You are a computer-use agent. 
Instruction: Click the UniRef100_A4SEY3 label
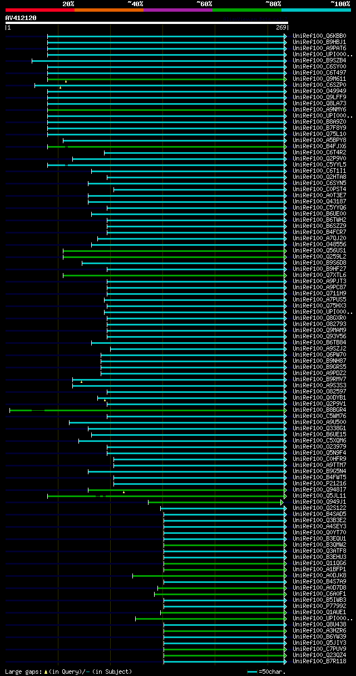pyautogui.click(x=319, y=526)
